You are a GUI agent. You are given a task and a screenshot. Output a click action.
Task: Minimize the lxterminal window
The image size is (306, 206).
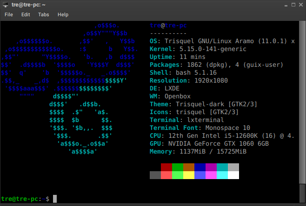click(x=286, y=5)
